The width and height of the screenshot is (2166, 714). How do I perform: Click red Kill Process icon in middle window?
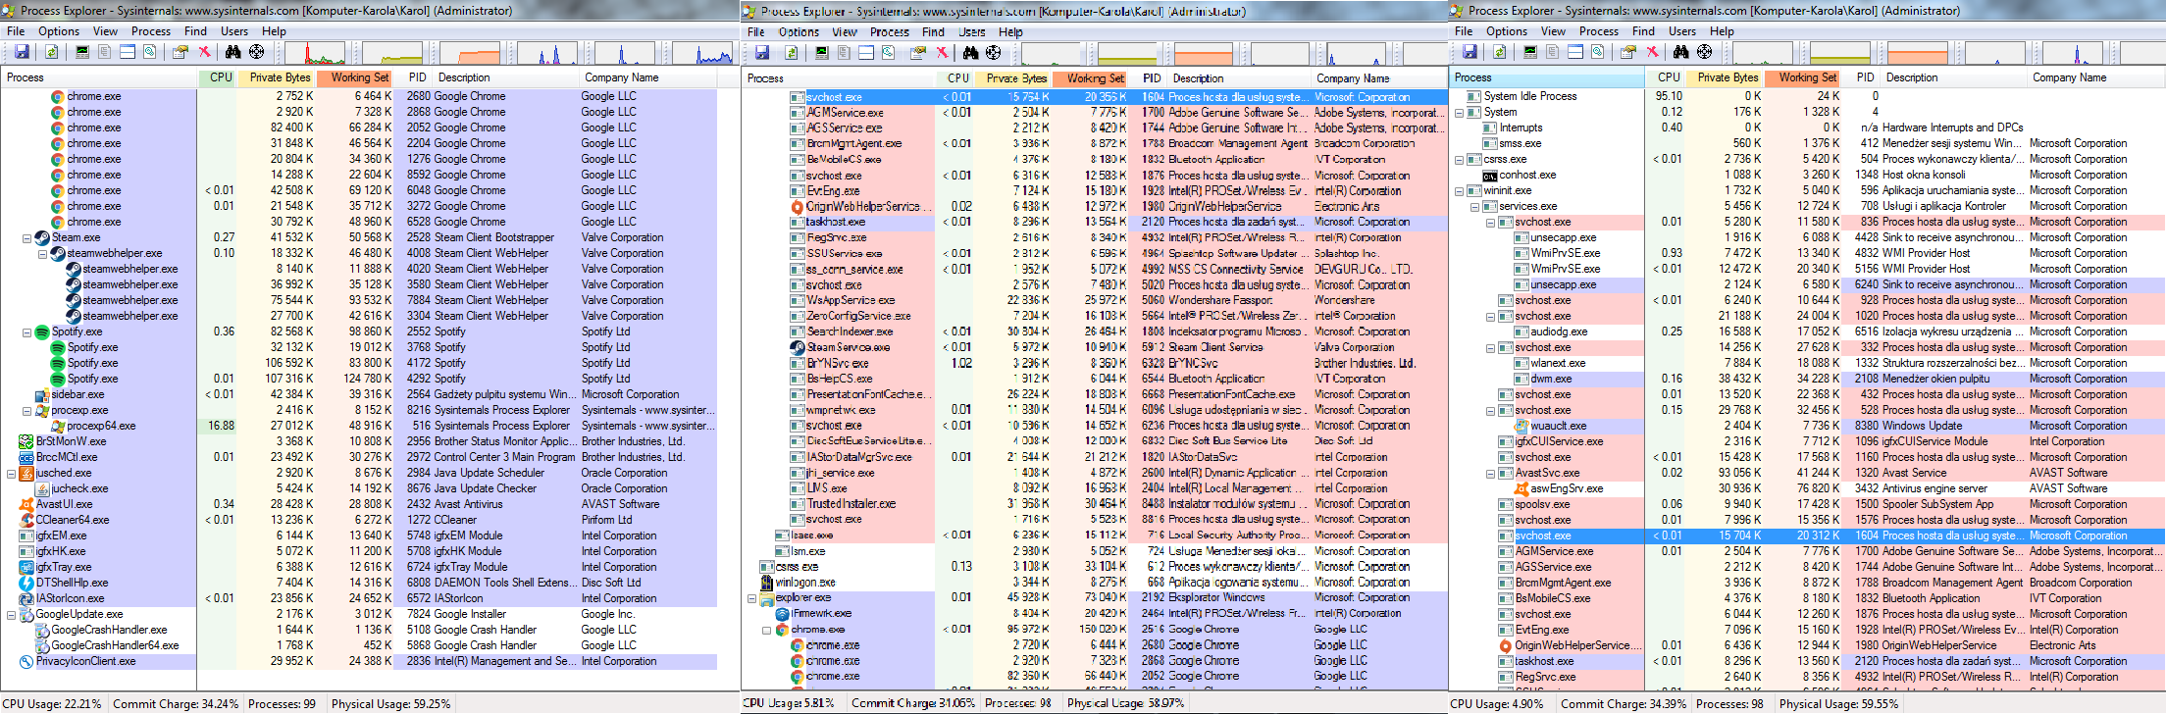pyautogui.click(x=942, y=52)
